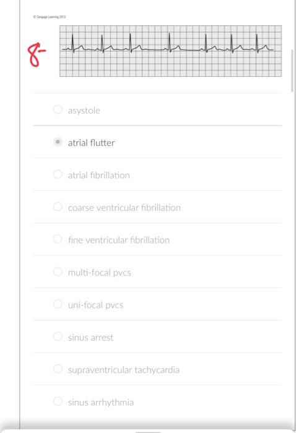This screenshot has width=296, height=433.
Task: Click the asystole answer text
Action: pos(84,111)
